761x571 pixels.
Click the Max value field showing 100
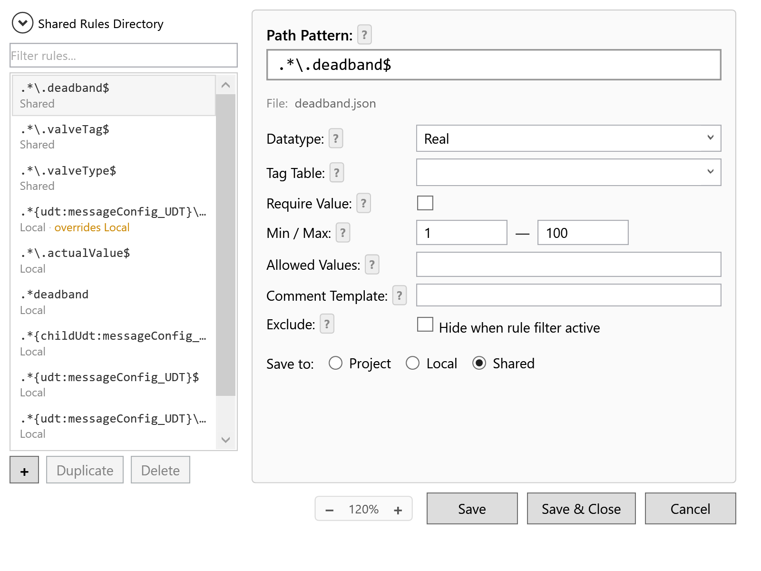click(x=583, y=233)
